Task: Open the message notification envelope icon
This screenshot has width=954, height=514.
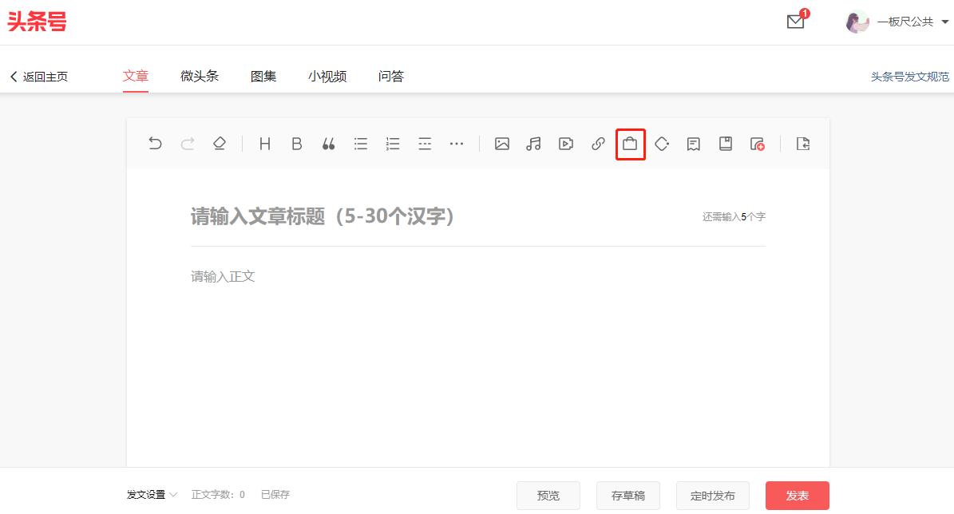Action: coord(794,22)
